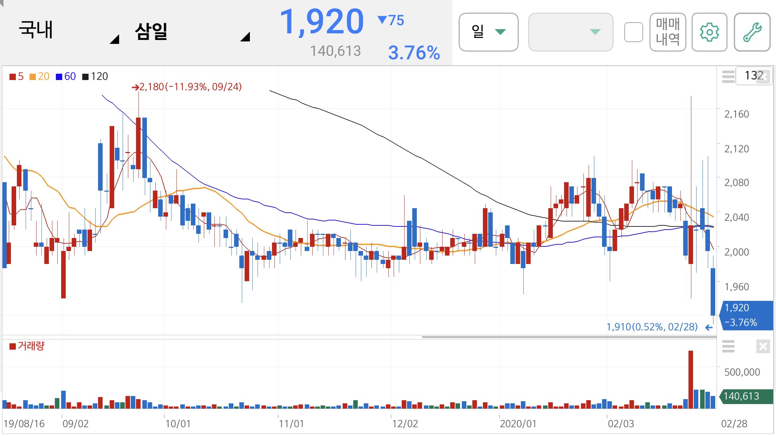Tick the empty checkbox beside 매매내역
The width and height of the screenshot is (776, 436).
pyautogui.click(x=633, y=32)
